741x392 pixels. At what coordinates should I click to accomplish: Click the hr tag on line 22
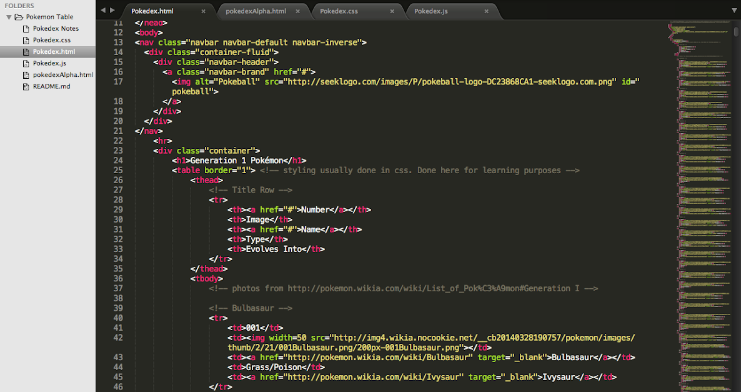(162, 141)
